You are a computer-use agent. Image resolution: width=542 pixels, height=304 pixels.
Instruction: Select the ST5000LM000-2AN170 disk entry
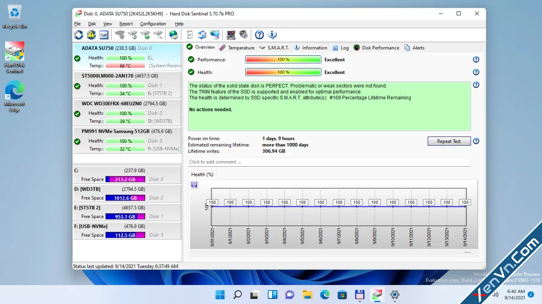127,85
